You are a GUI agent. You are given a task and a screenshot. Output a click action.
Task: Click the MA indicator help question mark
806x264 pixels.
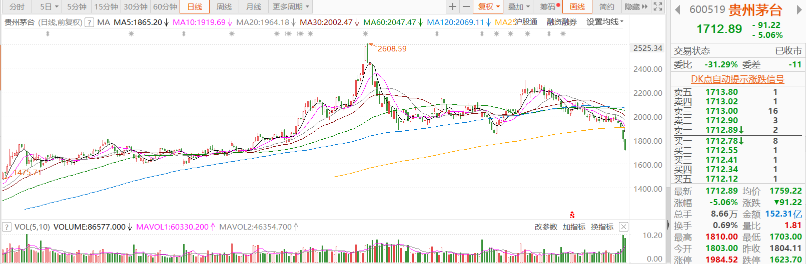click(89, 22)
